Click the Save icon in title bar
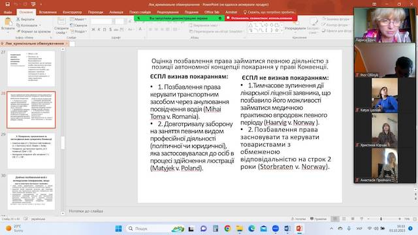418x235 pixels. click(7, 4)
